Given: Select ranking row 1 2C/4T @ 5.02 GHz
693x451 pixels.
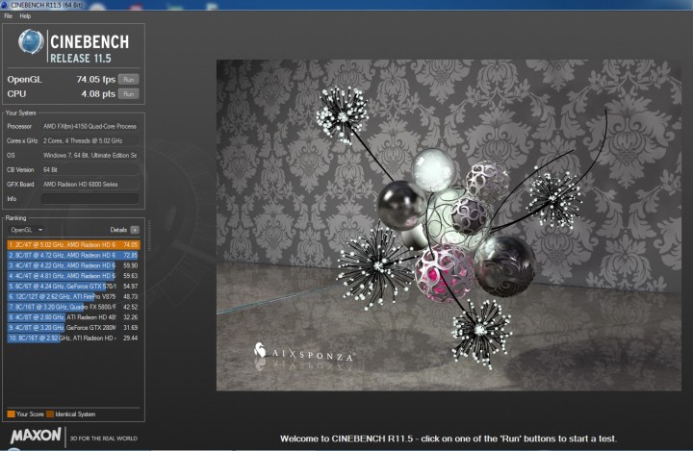Looking at the screenshot, I should coord(73,244).
